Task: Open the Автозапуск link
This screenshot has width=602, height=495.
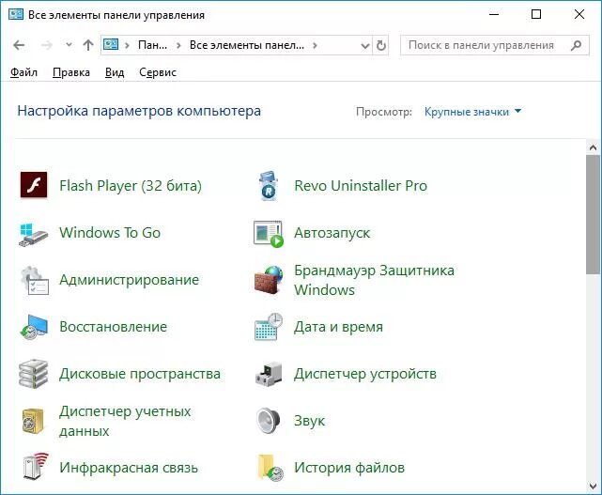Action: (332, 233)
